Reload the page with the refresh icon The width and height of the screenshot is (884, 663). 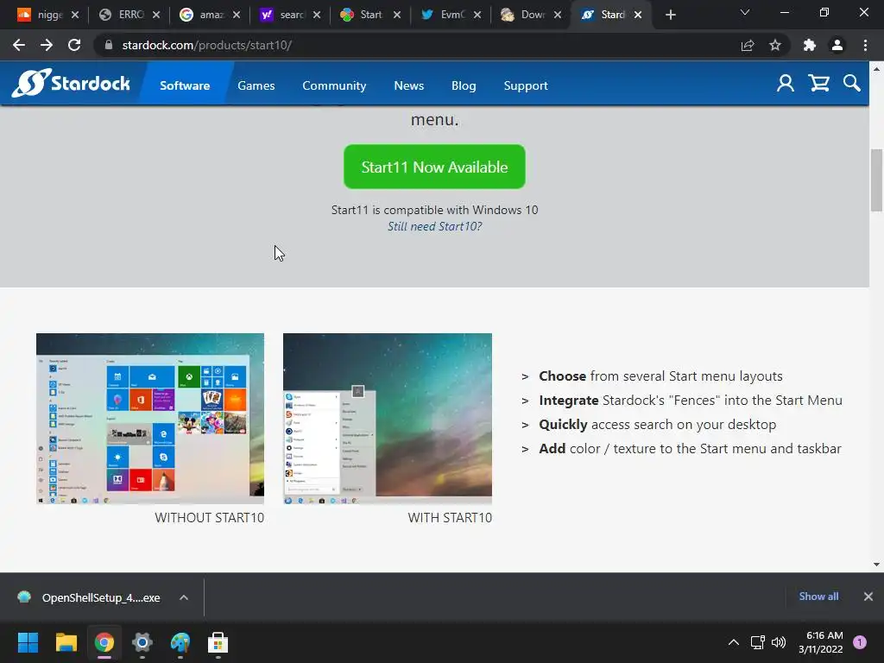click(74, 45)
